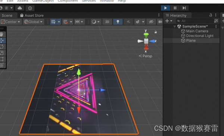Click the blue Z move handle arrow

[102, 90]
